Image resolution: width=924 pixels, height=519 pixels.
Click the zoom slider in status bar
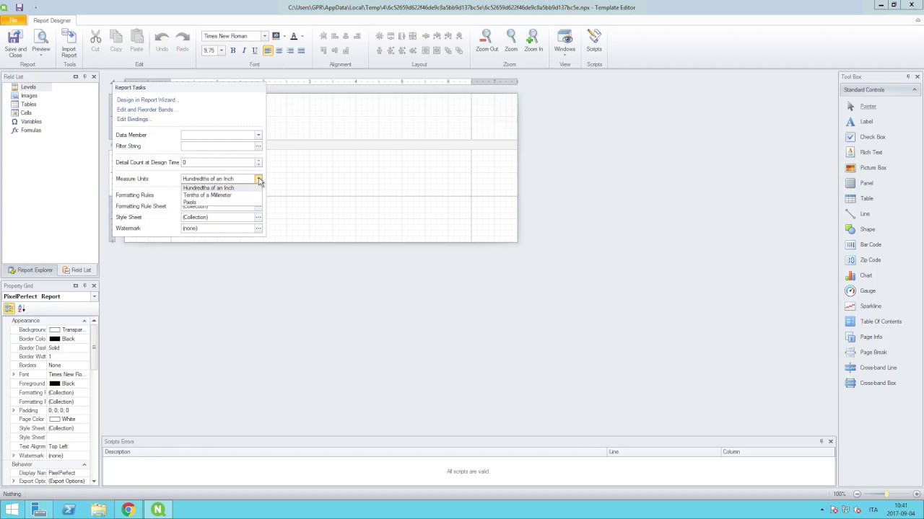pos(886,494)
